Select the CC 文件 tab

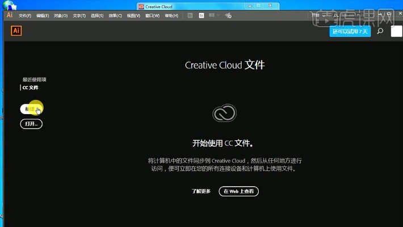pyautogui.click(x=31, y=88)
